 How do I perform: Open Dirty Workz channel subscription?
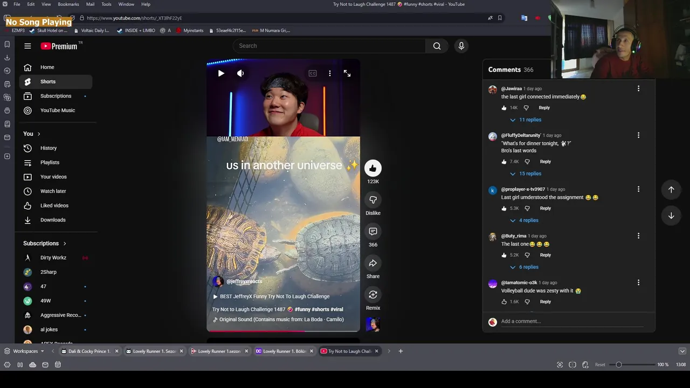tap(56, 258)
